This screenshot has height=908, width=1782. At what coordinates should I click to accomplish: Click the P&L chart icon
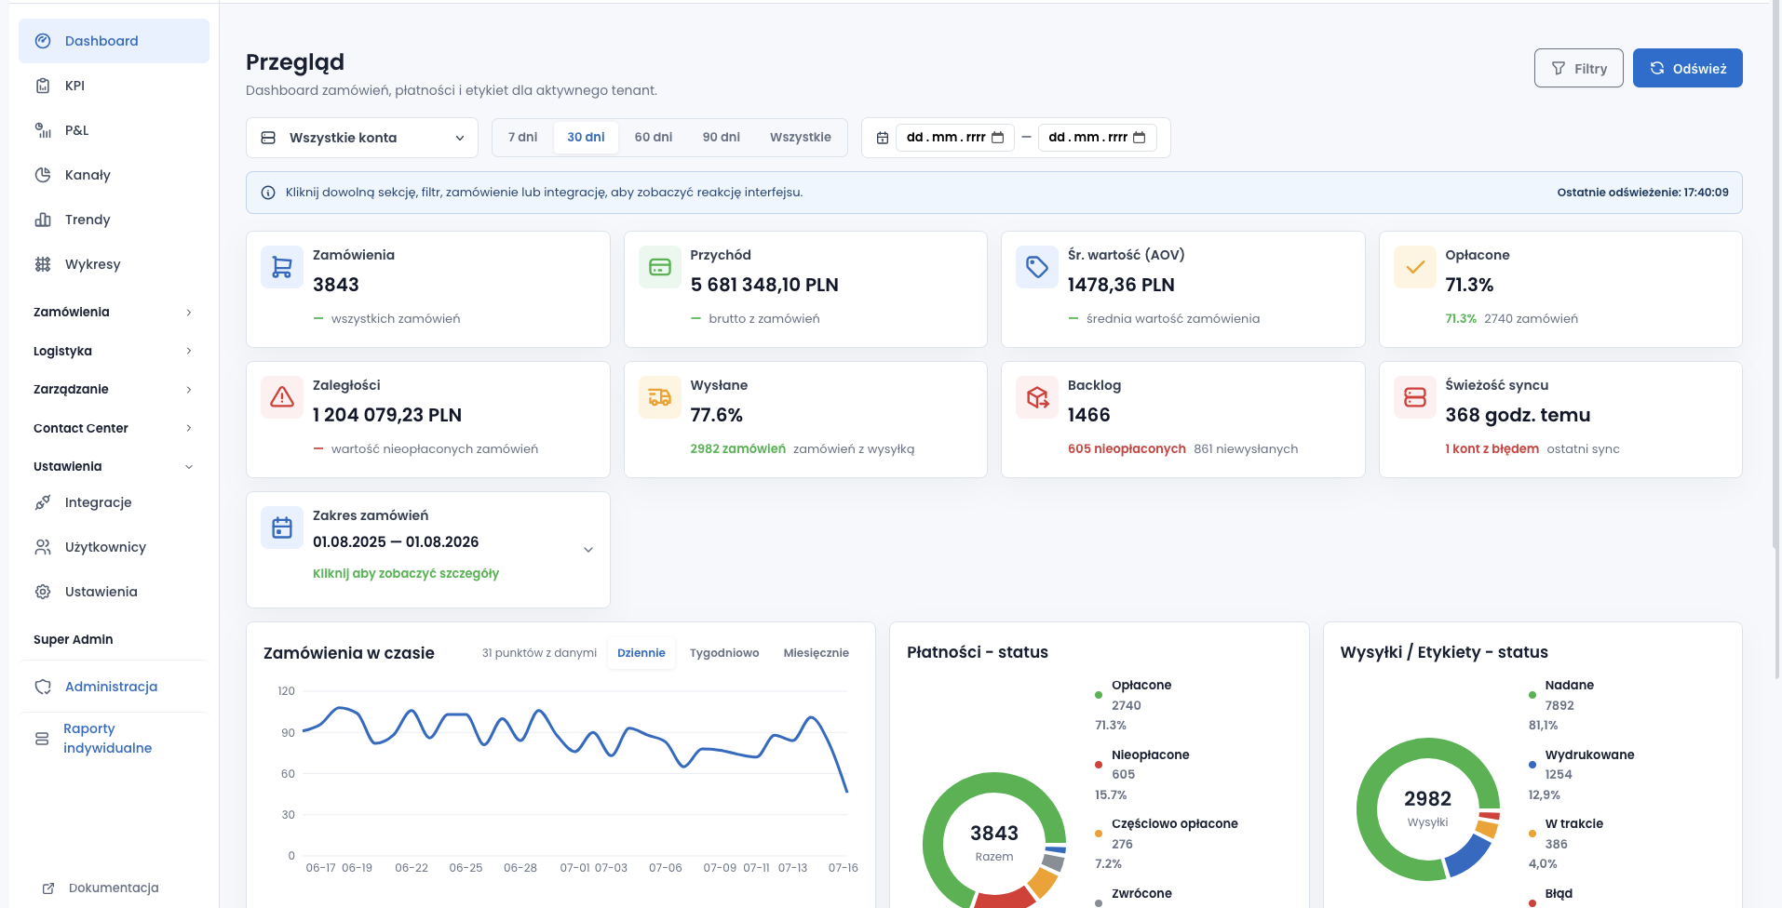pos(43,130)
